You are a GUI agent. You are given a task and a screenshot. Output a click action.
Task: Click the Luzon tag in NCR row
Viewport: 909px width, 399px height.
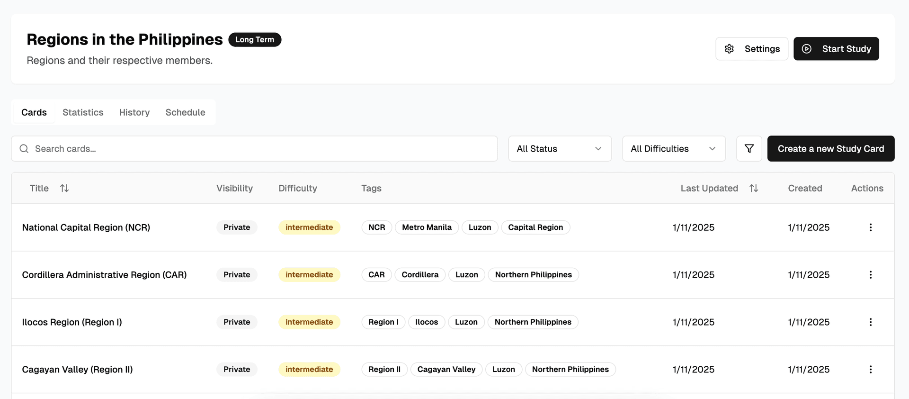coord(480,227)
